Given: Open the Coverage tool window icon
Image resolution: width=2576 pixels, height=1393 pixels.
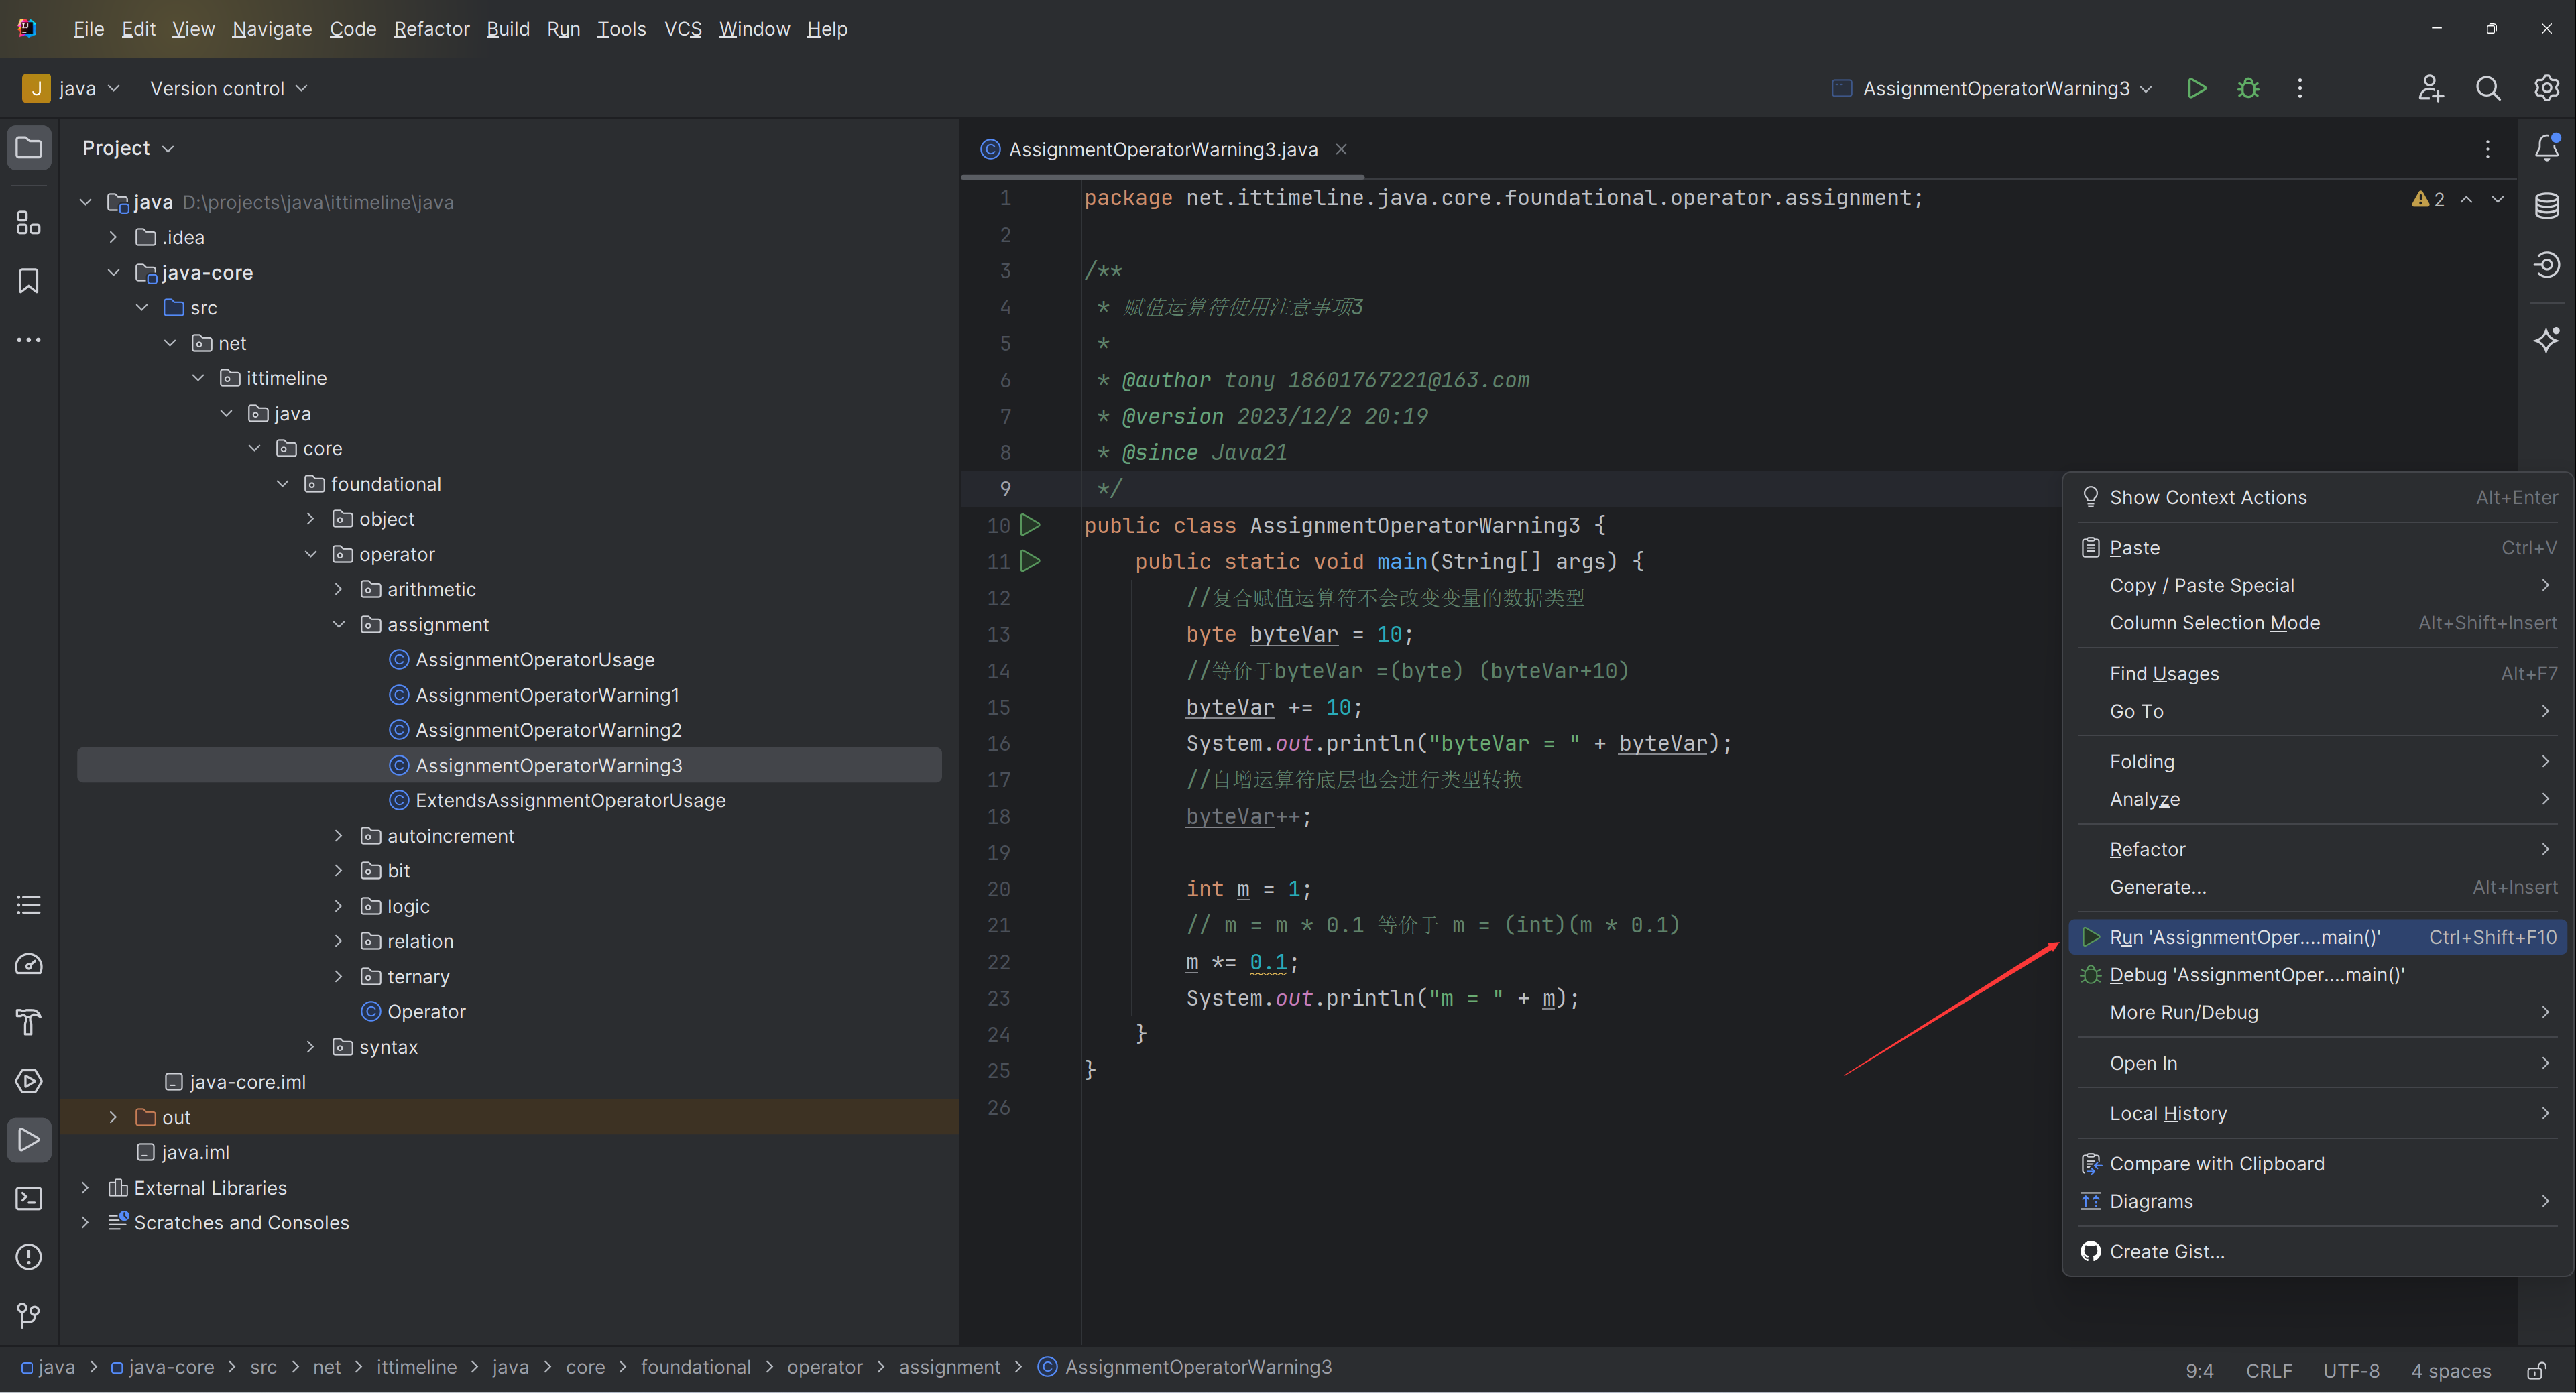Looking at the screenshot, I should coord(2547,265).
